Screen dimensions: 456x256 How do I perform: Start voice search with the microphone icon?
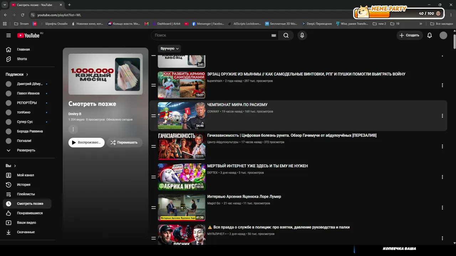pos(302,35)
